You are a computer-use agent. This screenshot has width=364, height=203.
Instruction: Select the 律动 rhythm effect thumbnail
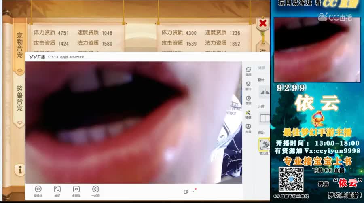pos(264,145)
